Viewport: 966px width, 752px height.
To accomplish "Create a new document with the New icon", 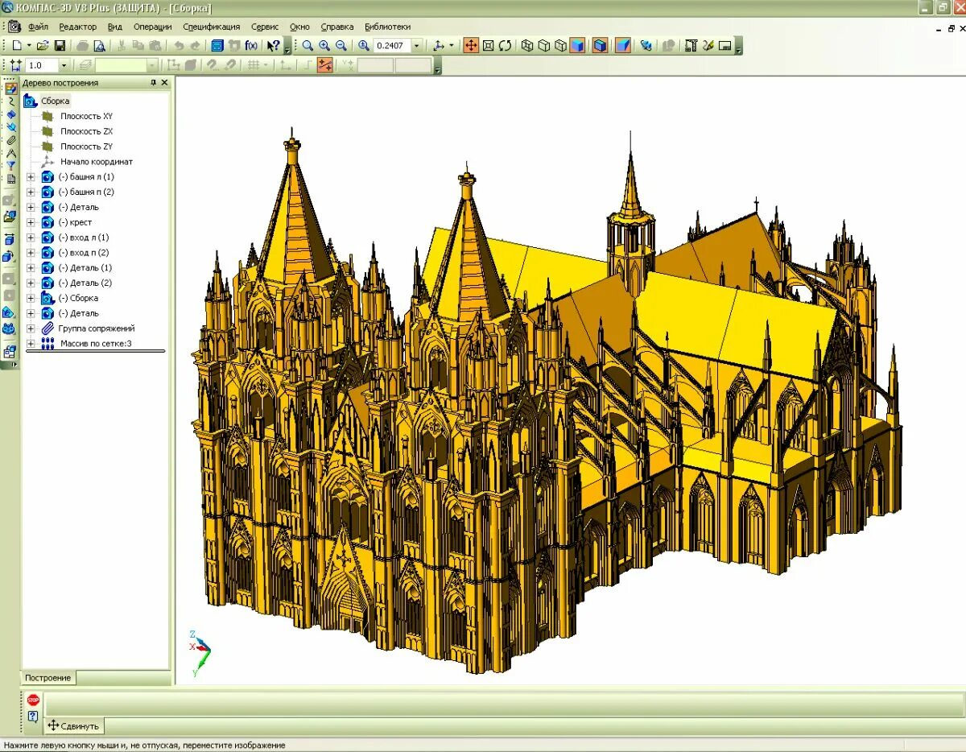I will coord(17,46).
